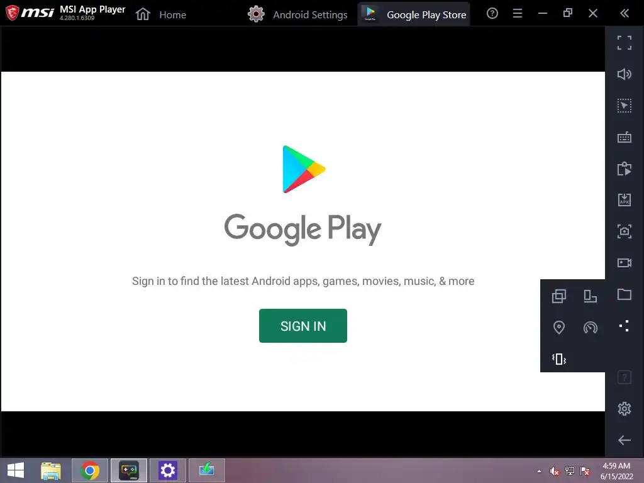Toggle fullscreen mode icon
Viewport: 644px width, 483px height.
pyautogui.click(x=625, y=43)
